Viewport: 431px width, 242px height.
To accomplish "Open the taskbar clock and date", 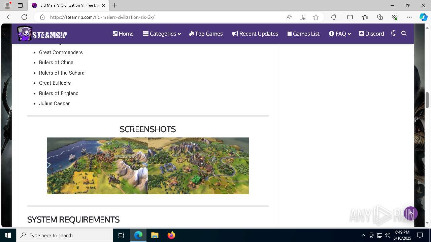I will pyautogui.click(x=402, y=235).
